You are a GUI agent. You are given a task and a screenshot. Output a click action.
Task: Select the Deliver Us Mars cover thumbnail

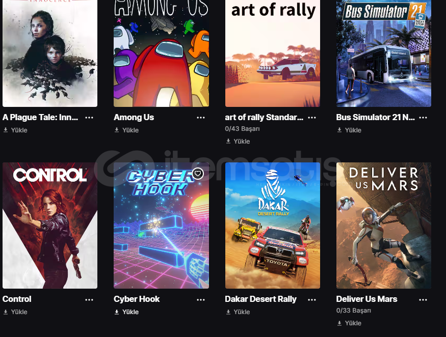click(384, 226)
